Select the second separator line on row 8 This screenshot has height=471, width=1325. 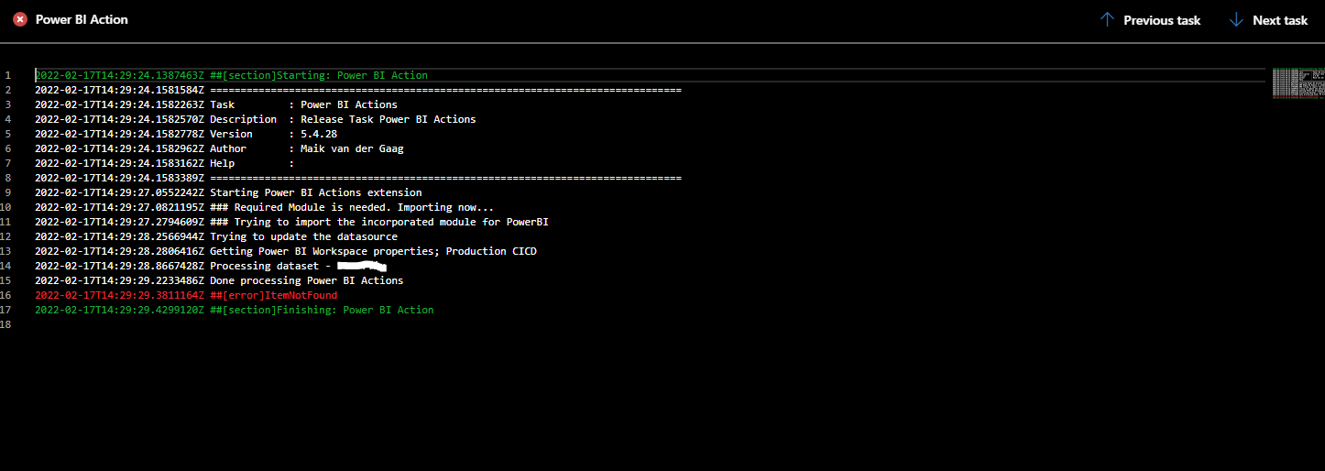tap(358, 178)
